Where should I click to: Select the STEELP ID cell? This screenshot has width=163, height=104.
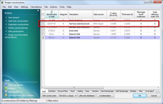click(x=52, y=31)
